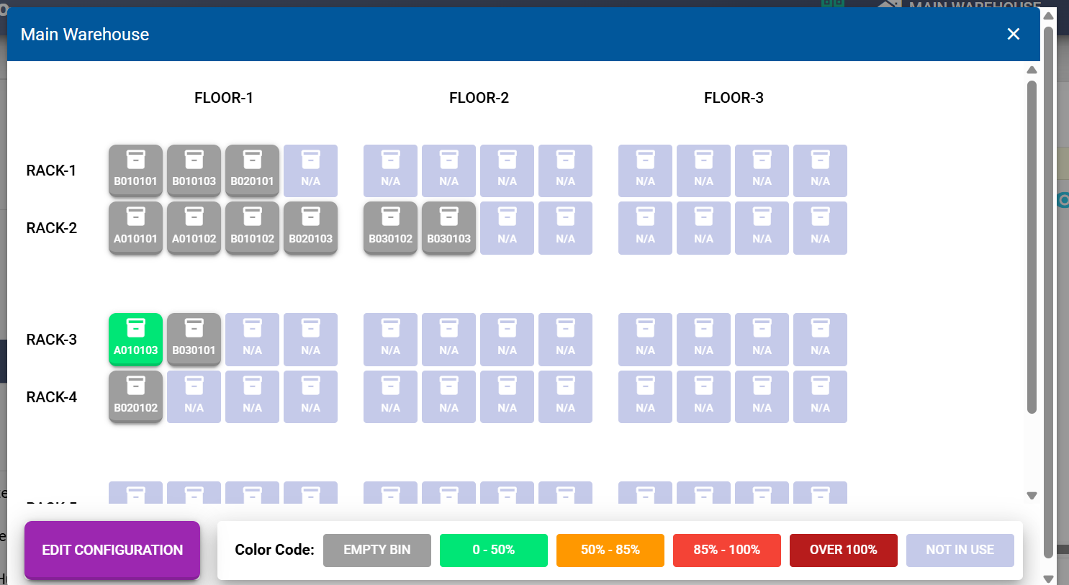Screen dimensions: 1069x585
Task: Click the Empty Bin gray legend swatch
Action: point(377,550)
